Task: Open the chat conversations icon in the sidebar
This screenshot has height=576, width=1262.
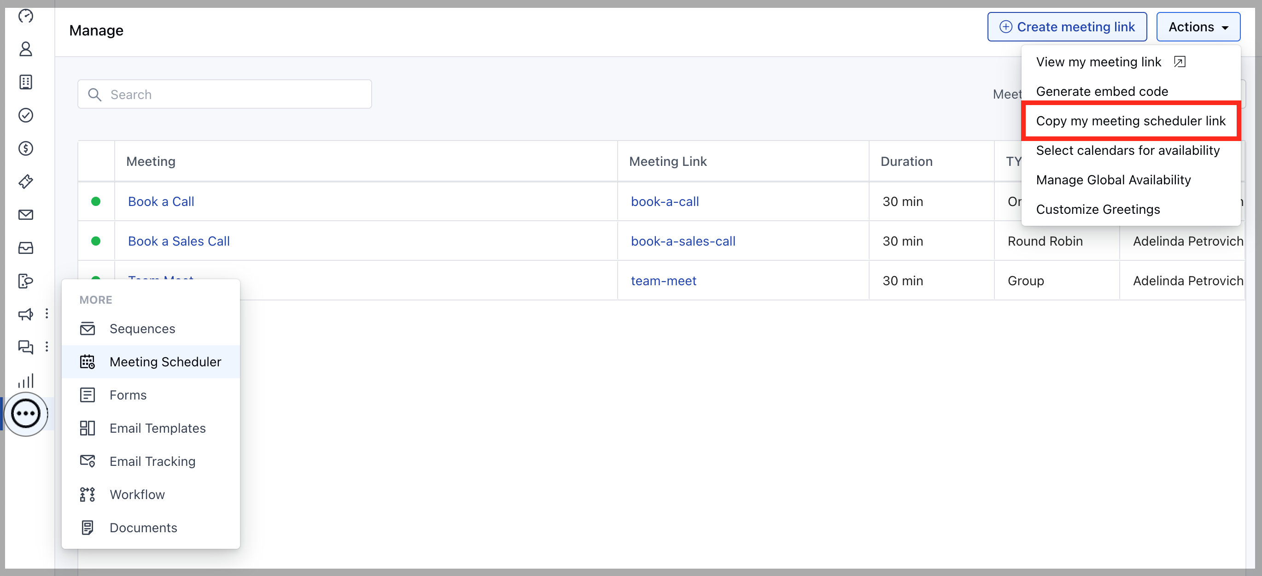Action: (x=25, y=347)
